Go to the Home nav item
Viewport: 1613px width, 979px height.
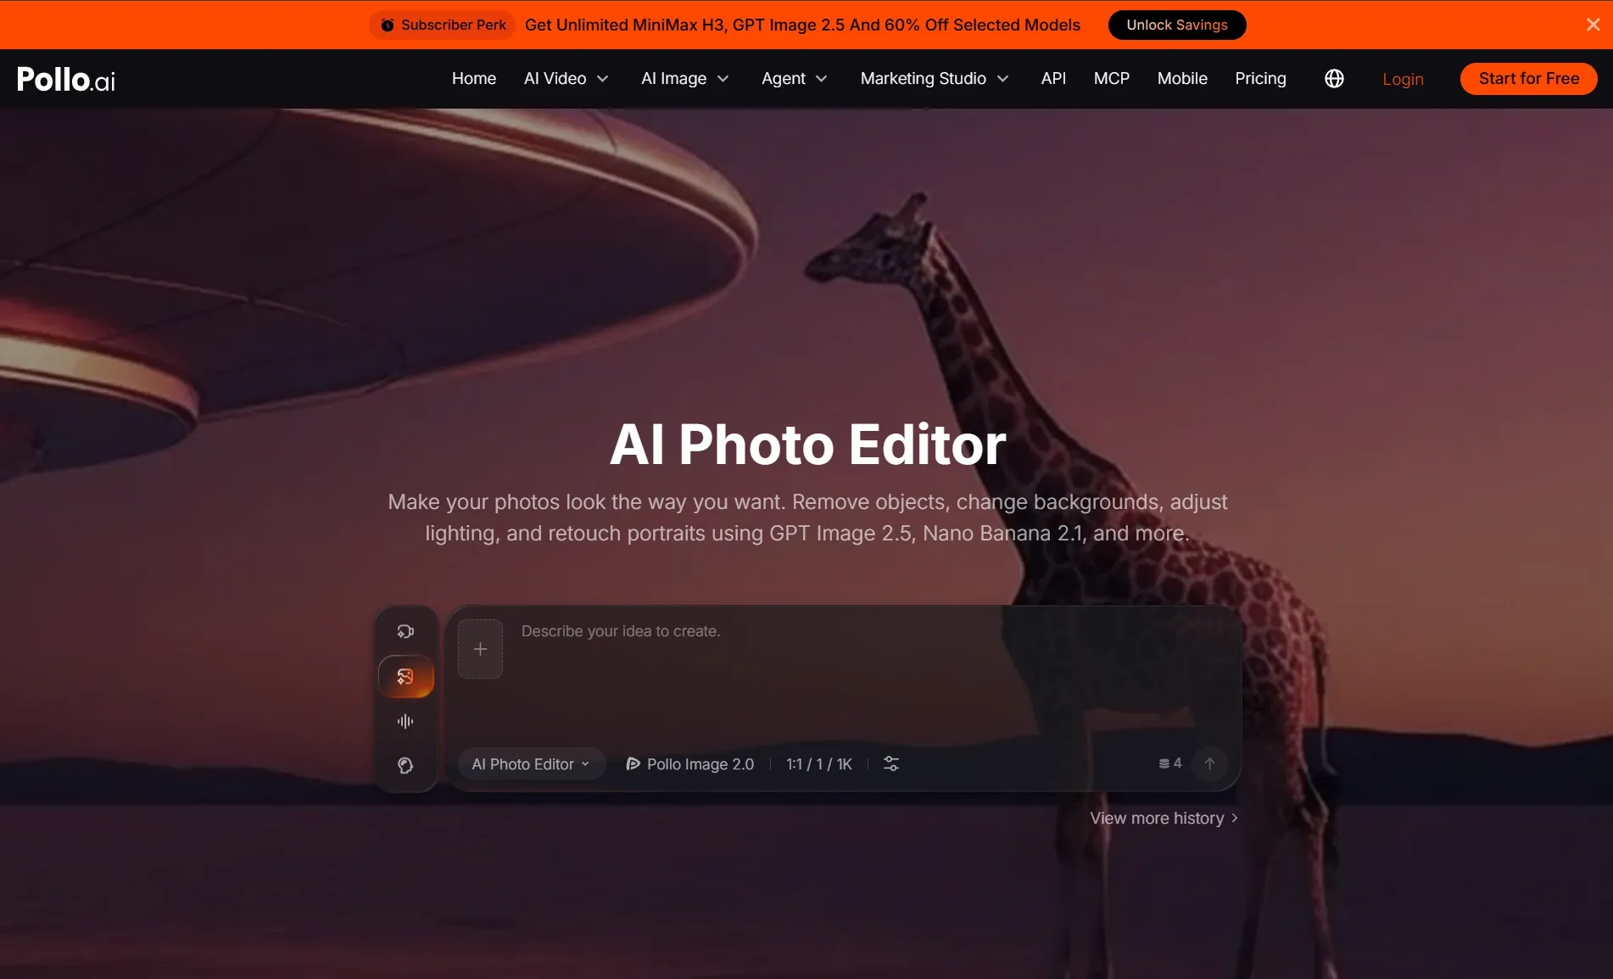[x=474, y=78]
